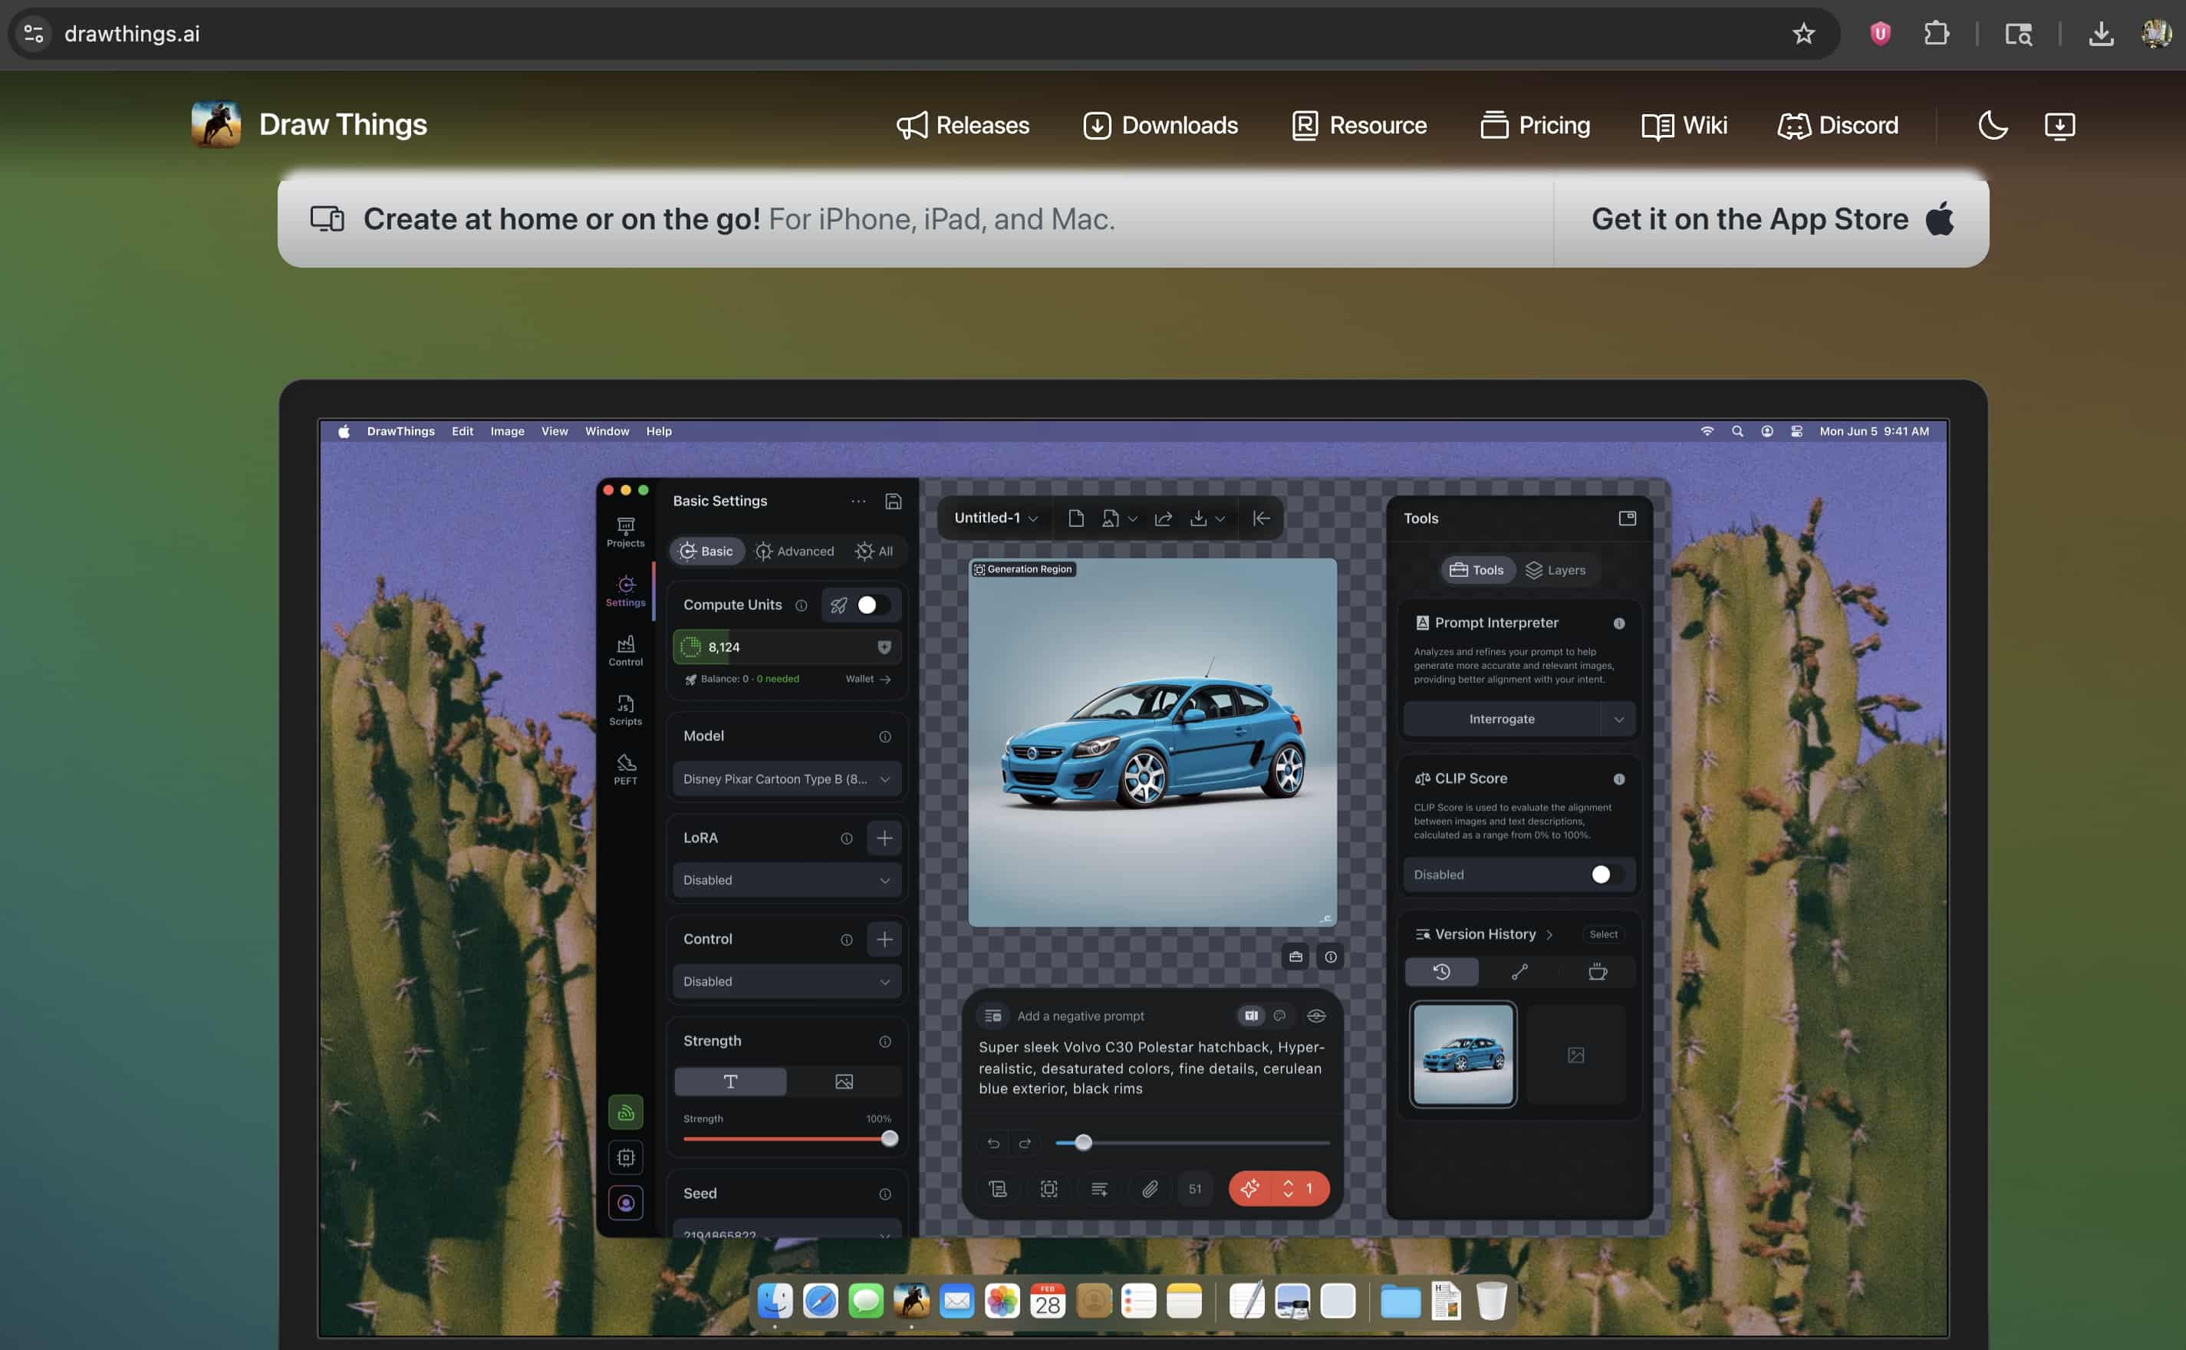Click the blue slider handle under the prompt
Image resolution: width=2186 pixels, height=1350 pixels.
[x=1083, y=1143]
